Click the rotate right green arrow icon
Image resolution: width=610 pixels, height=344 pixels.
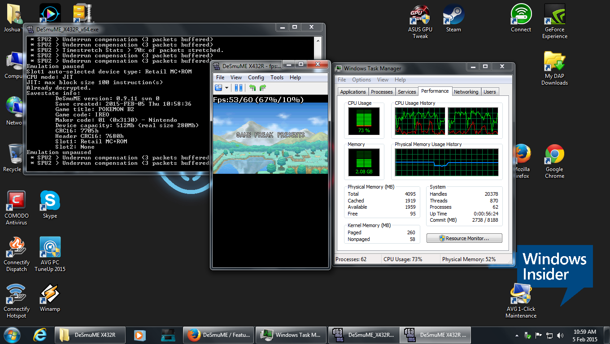[x=262, y=88]
